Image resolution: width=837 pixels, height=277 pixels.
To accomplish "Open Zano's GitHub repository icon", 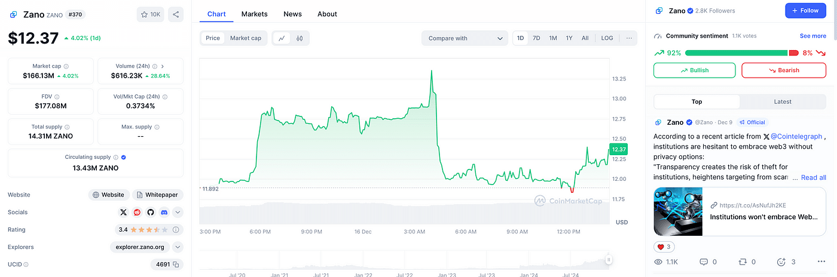I will [x=151, y=212].
